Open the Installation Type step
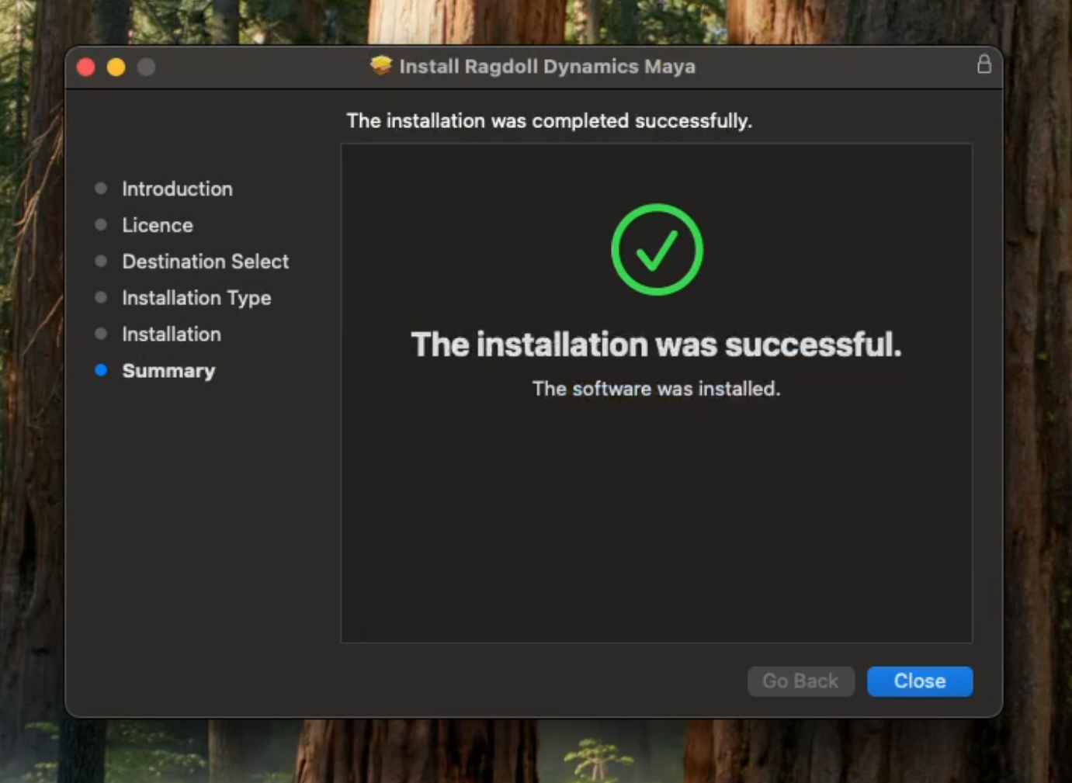Viewport: 1072px width, 783px height. click(196, 298)
